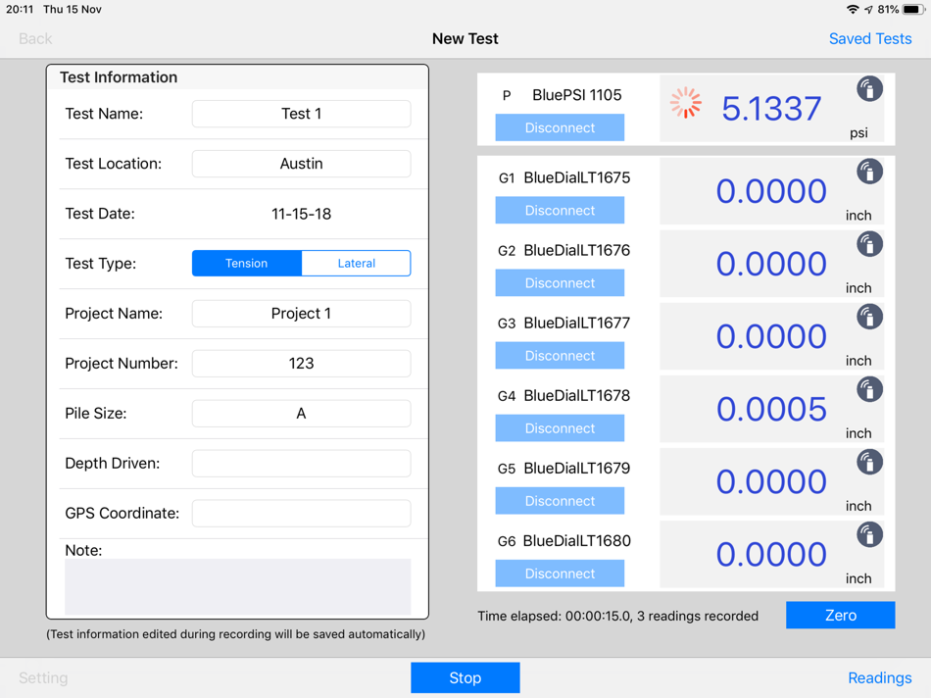This screenshot has height=698, width=931.
Task: Tap the spinning activity indicator next to 5.1337
Action: (x=686, y=103)
